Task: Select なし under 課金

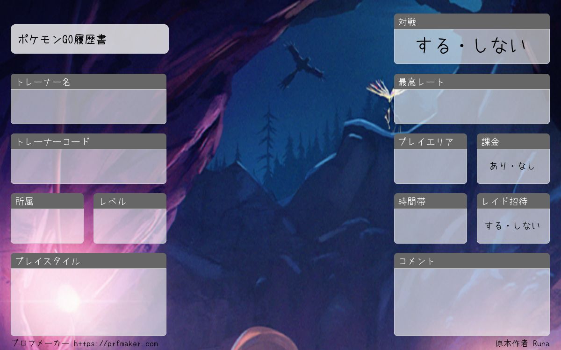Action: click(x=526, y=166)
